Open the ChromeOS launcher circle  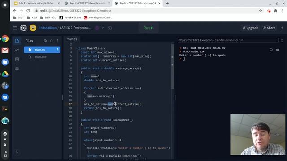[x=5, y=5]
